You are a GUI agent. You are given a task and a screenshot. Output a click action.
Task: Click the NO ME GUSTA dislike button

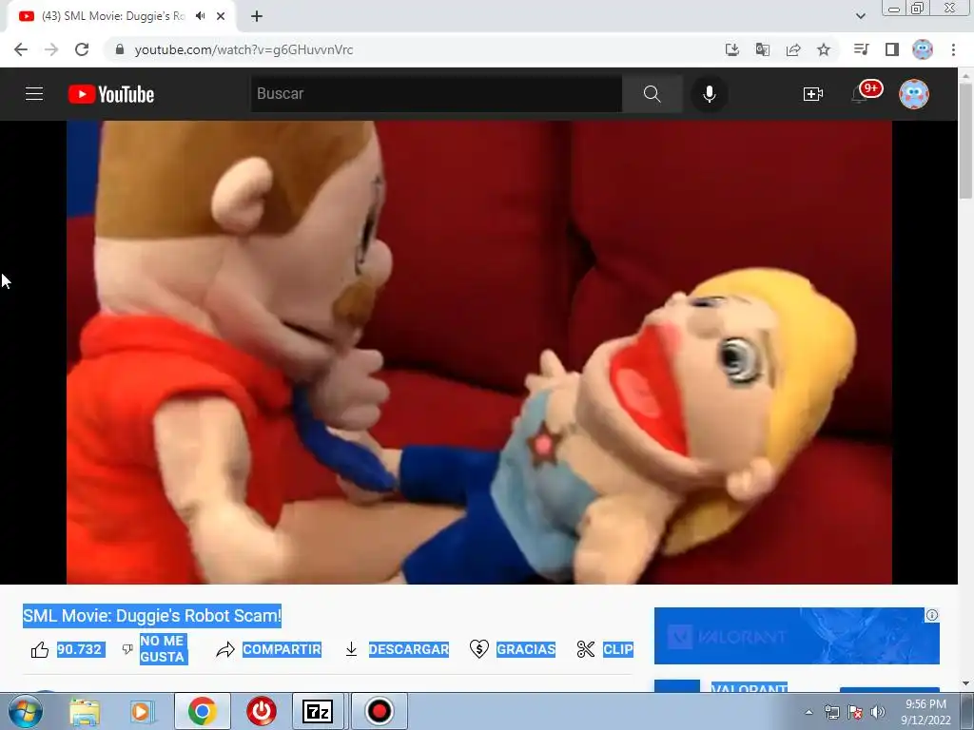point(155,648)
